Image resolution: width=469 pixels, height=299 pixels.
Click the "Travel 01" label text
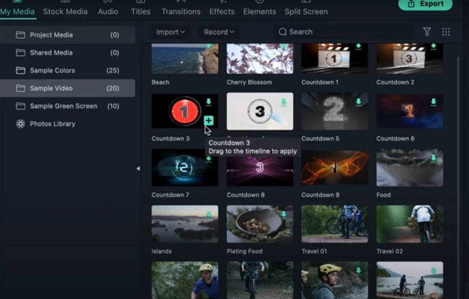coord(314,251)
